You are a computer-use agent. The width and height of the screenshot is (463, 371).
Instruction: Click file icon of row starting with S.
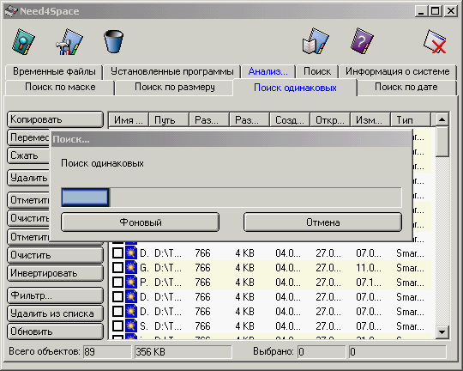[x=131, y=325]
